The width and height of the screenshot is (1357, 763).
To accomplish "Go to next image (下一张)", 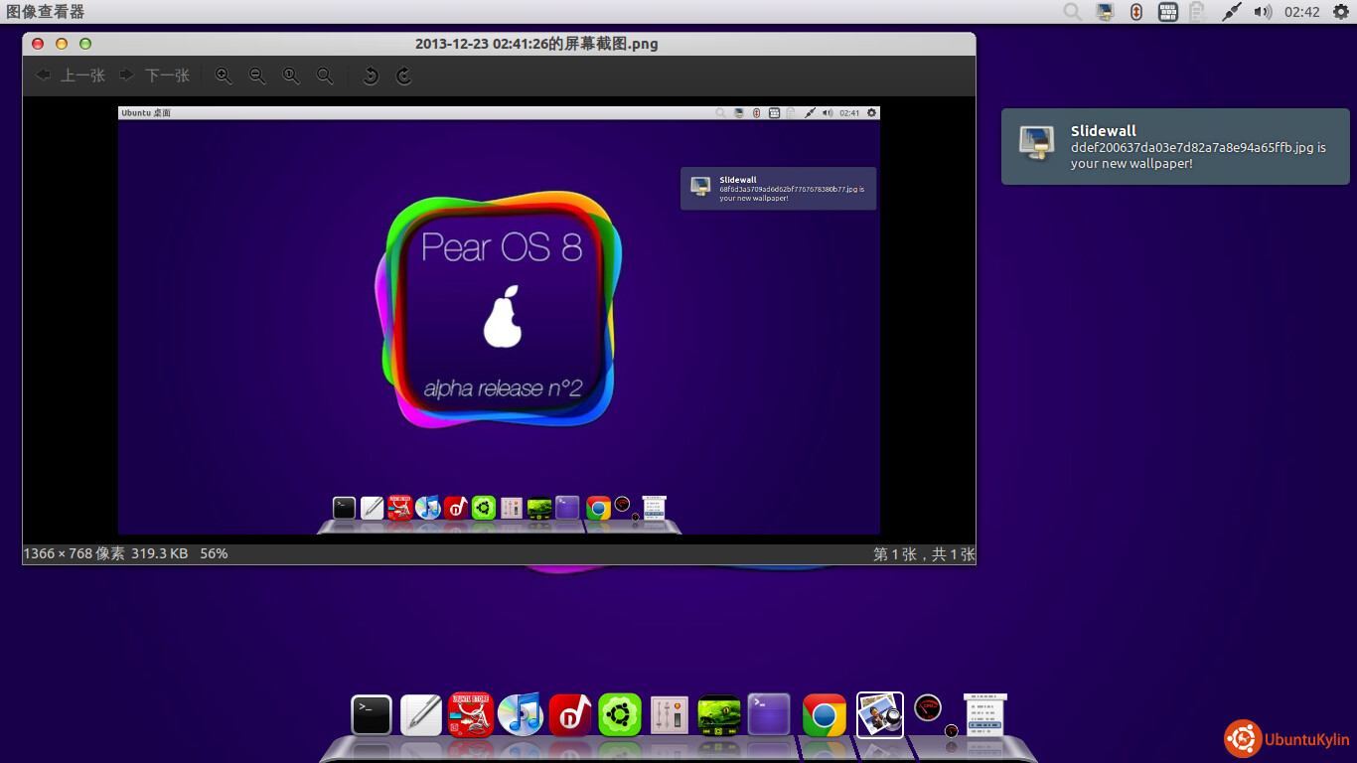I will pyautogui.click(x=154, y=76).
